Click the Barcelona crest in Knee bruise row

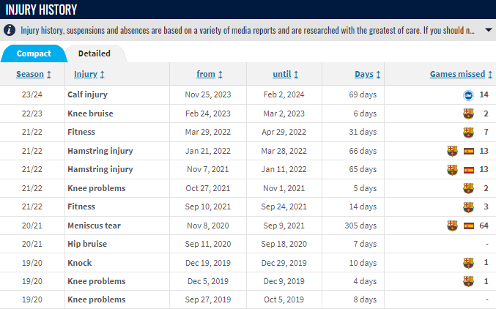(x=468, y=113)
